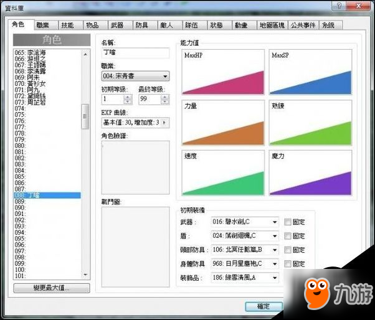Increase the 初期等級 spinner value
The width and height of the screenshot is (375, 320).
click(128, 96)
